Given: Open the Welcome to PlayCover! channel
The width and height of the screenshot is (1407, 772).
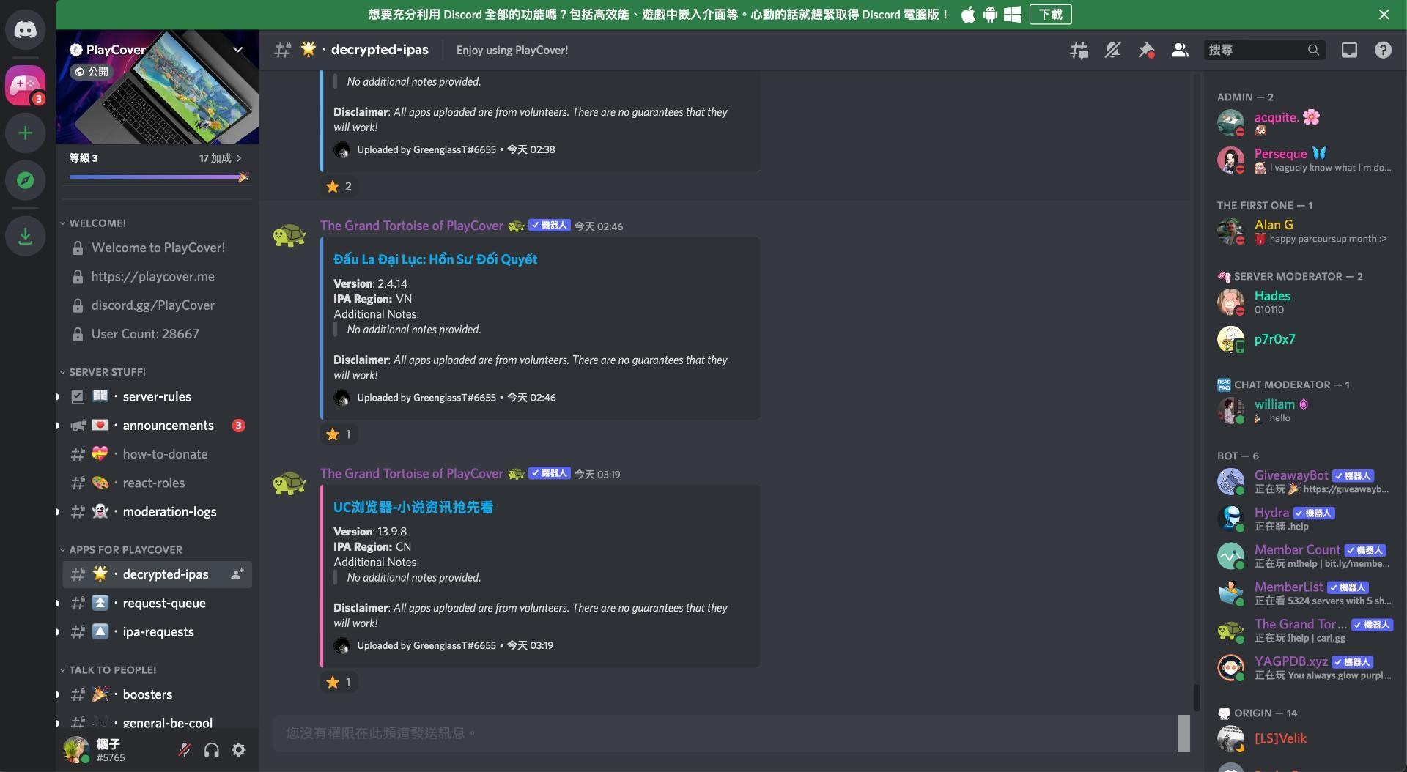Looking at the screenshot, I should 157,248.
